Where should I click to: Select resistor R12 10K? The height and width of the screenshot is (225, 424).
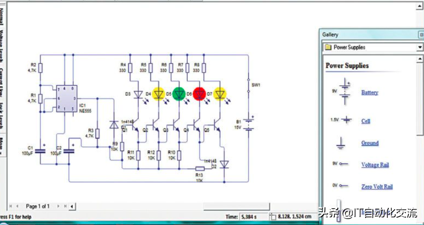coord(159,156)
